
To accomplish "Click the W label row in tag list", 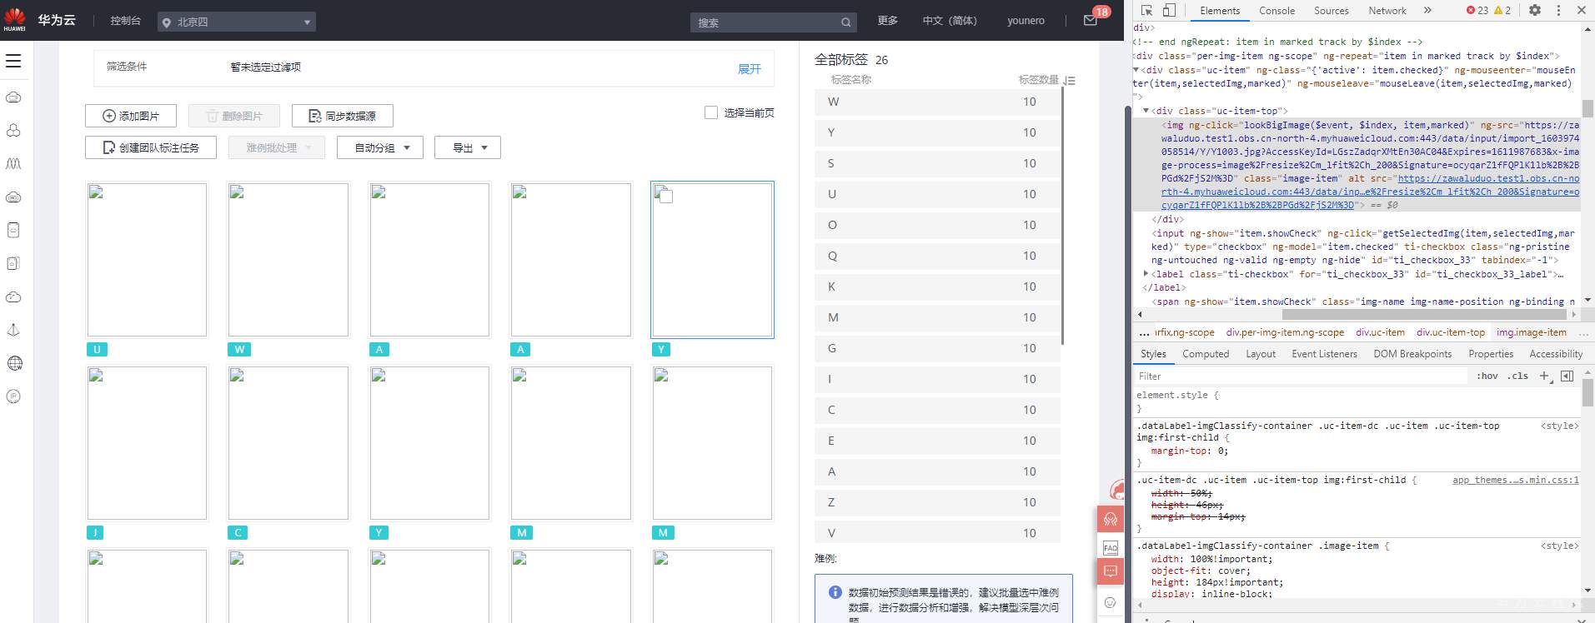I will coord(937,102).
